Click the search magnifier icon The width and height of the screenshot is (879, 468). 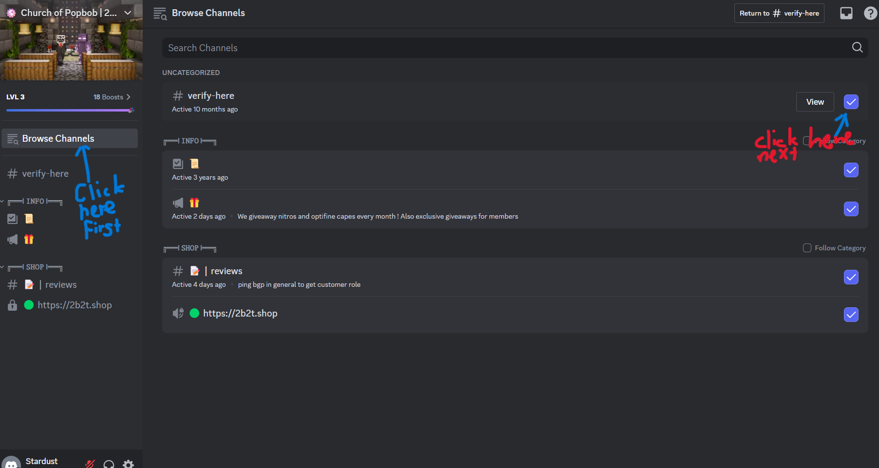[x=857, y=47]
